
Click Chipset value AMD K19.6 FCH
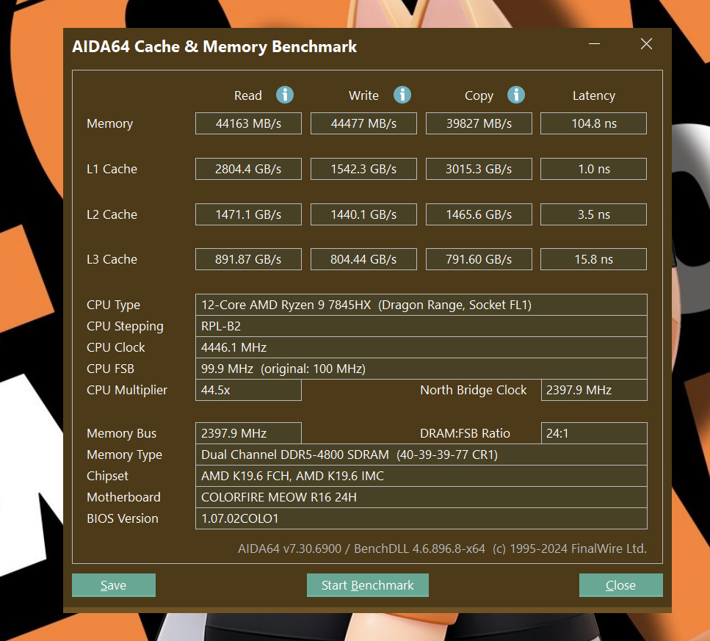click(x=421, y=476)
